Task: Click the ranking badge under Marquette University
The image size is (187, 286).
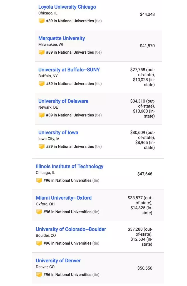Action: click(42, 52)
